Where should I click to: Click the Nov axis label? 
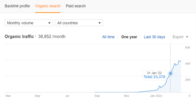tap(126, 96)
